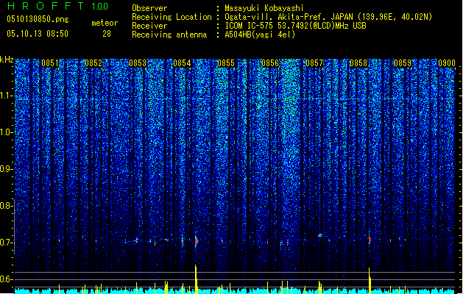Click the 0852 time marker
The width and height of the screenshot is (463, 294).
pyautogui.click(x=93, y=63)
